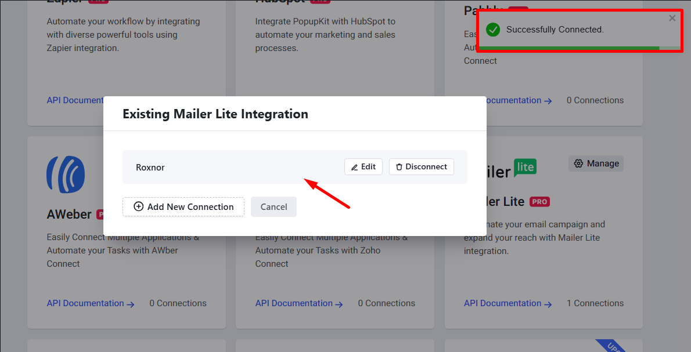Cancel the Existing Mailer Lite Integration dialog
The image size is (691, 352).
pos(273,206)
